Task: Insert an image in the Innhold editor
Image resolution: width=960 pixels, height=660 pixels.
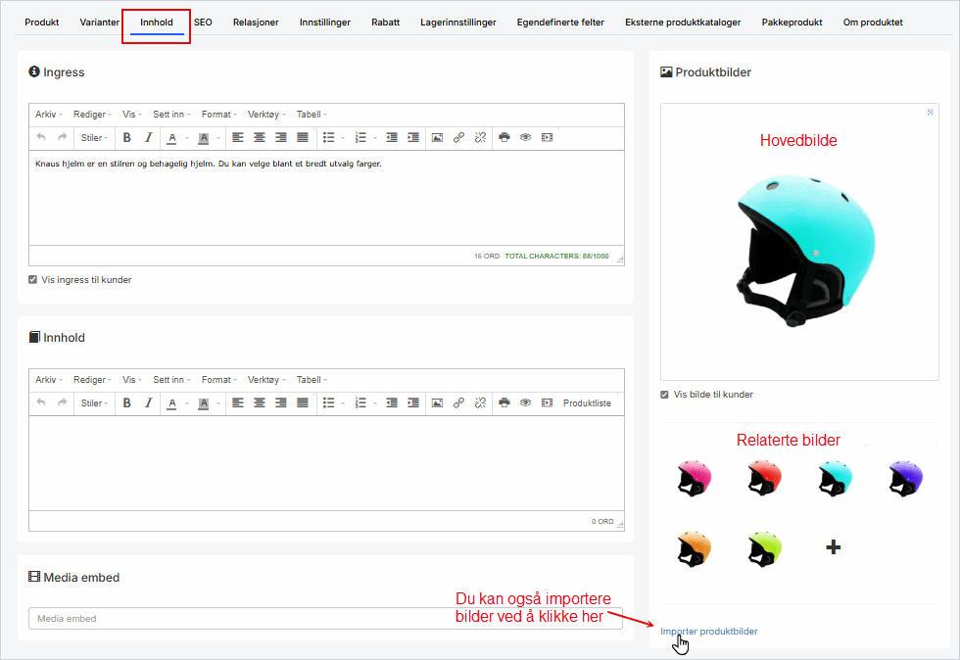Action: tap(437, 401)
